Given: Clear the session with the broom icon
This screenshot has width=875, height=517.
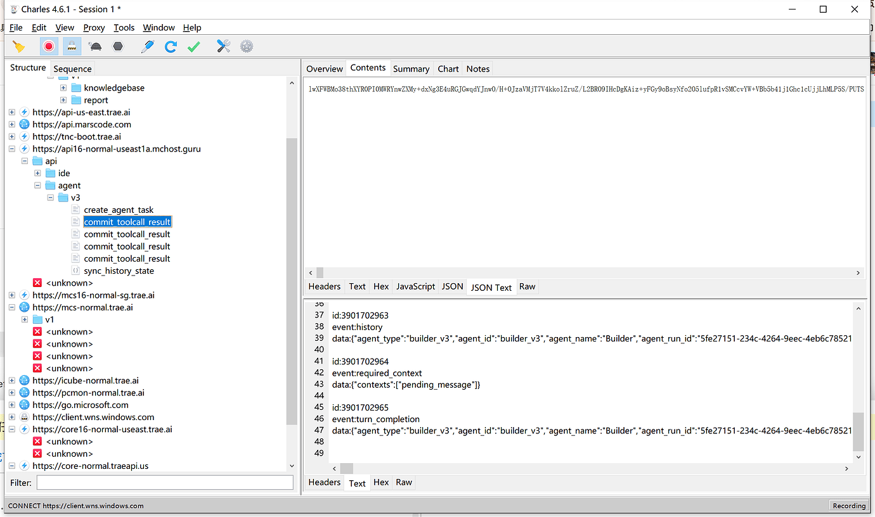Looking at the screenshot, I should pos(19,46).
